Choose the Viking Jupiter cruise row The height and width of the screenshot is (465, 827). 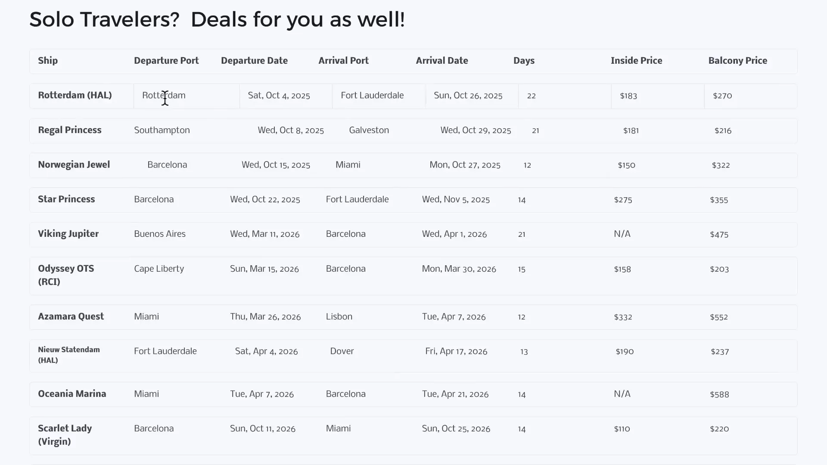68,234
